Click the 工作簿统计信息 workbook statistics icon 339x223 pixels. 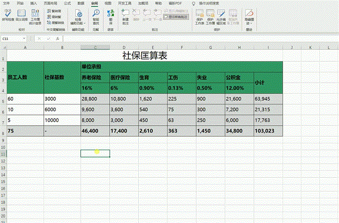pos(34,14)
